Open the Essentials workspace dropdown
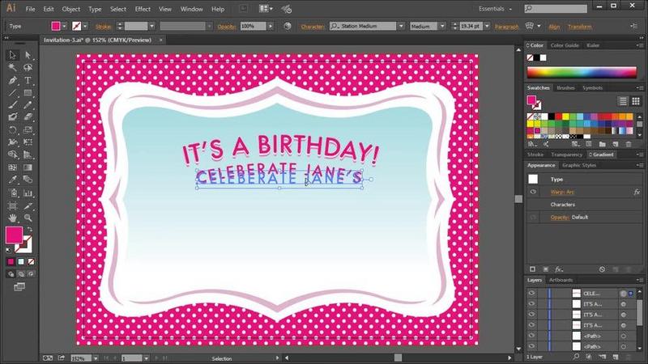 pos(495,9)
